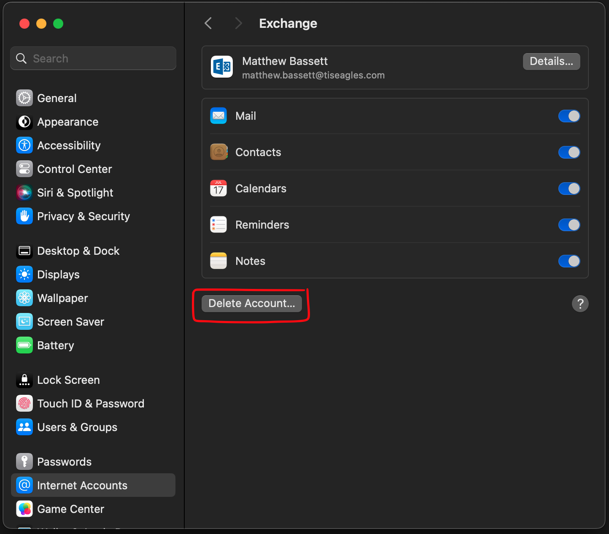Image resolution: width=609 pixels, height=534 pixels.
Task: Go back using the left chevron arrow
Action: pos(208,23)
